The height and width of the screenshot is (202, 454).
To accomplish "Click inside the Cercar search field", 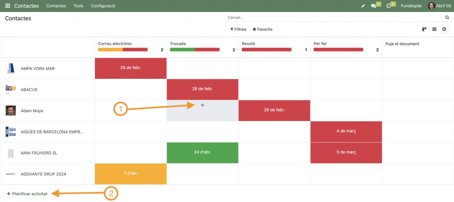I will coord(335,18).
